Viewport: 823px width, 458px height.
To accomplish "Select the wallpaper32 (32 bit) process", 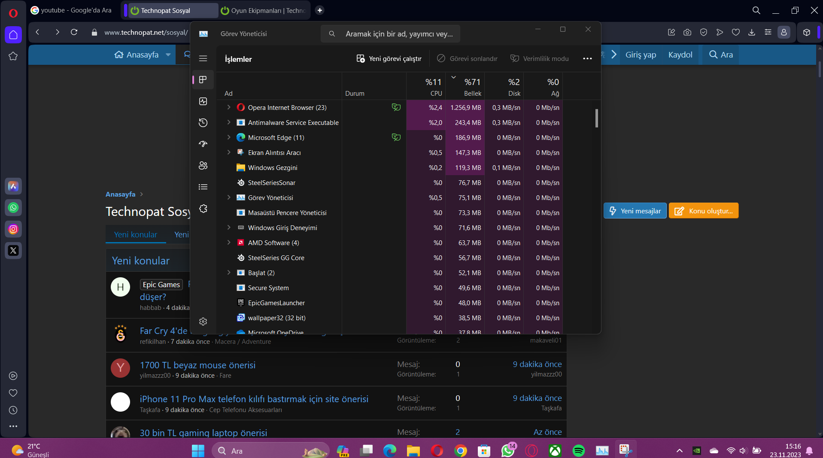I will [389, 318].
